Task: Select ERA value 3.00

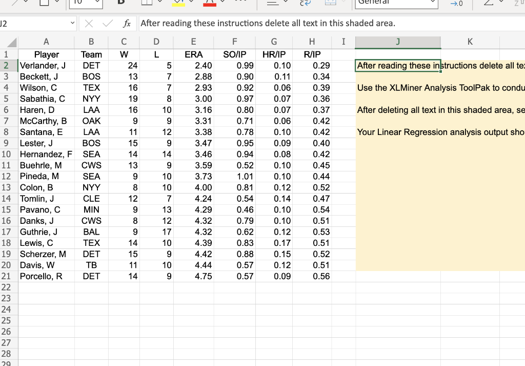Action: (x=193, y=99)
